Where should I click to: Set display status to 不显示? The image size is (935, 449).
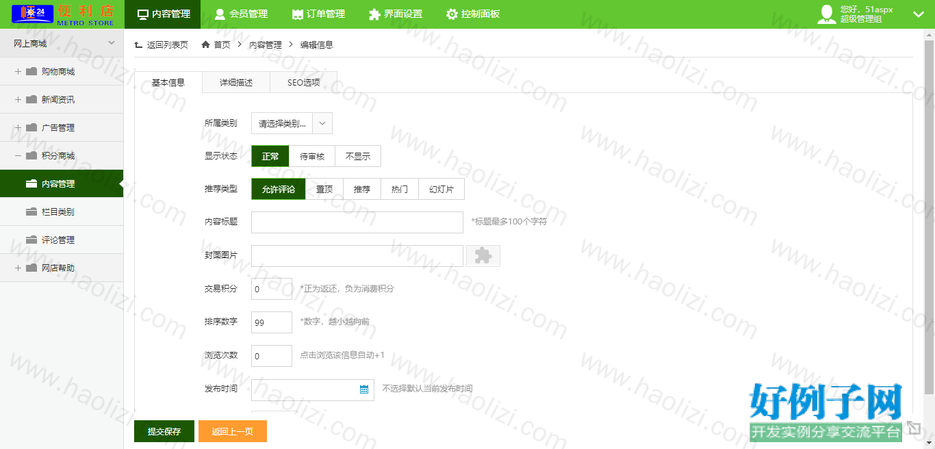pos(358,156)
